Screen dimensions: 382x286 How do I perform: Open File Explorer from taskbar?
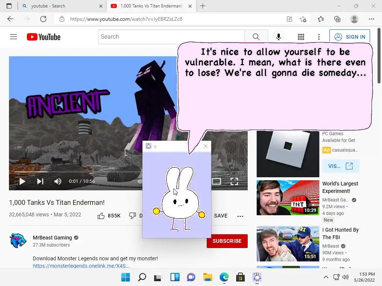click(x=207, y=277)
